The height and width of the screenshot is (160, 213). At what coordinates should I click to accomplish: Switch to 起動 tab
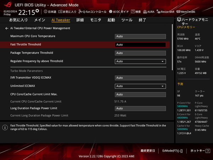point(111,20)
